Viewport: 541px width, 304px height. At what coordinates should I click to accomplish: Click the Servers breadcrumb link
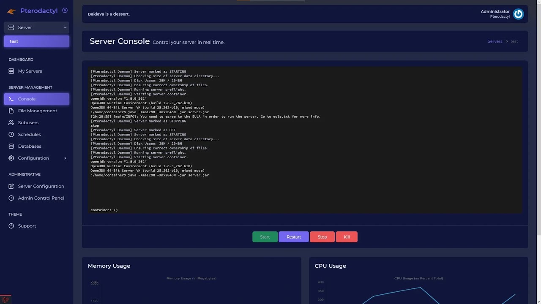[x=495, y=41]
